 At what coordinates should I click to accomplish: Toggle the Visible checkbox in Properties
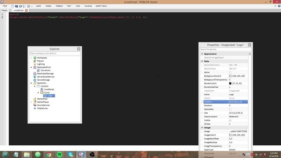click(230, 120)
